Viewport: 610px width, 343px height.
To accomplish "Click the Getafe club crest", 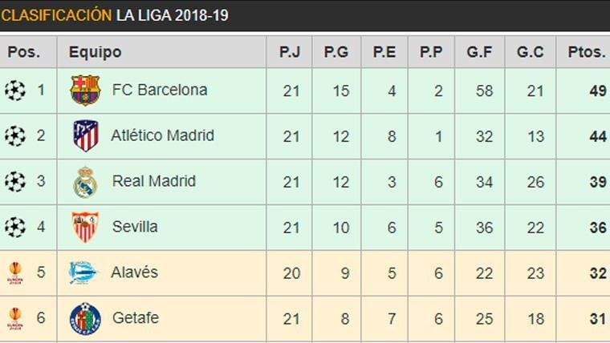I will click(85, 318).
